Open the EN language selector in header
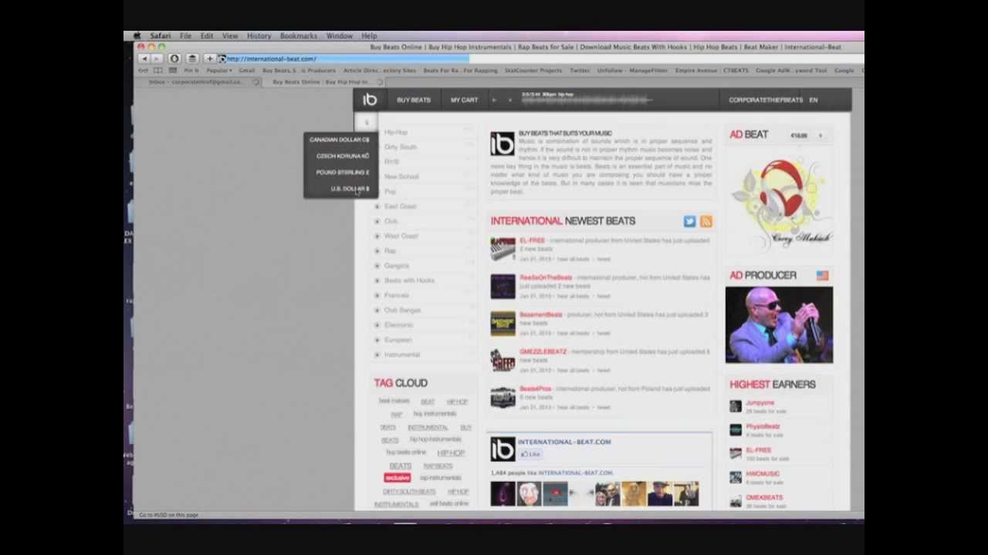This screenshot has height=555, width=988. 814,99
